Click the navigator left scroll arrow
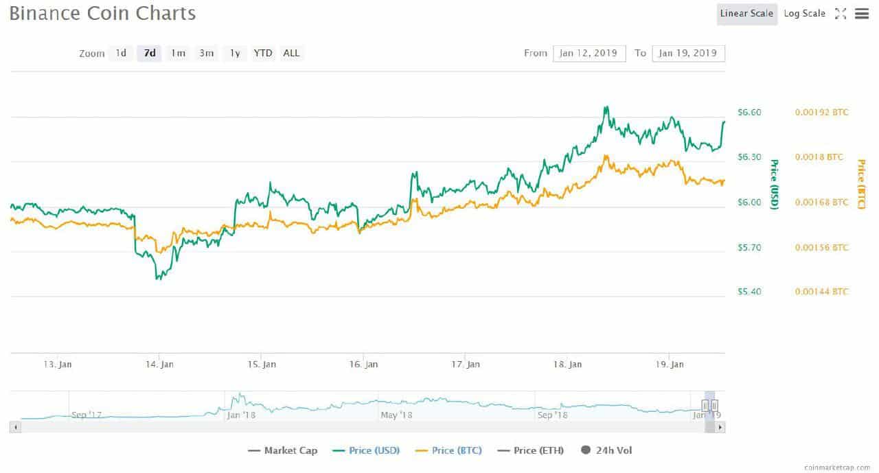The image size is (879, 473). pos(15,427)
